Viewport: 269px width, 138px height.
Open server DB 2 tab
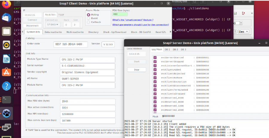click(175, 49)
